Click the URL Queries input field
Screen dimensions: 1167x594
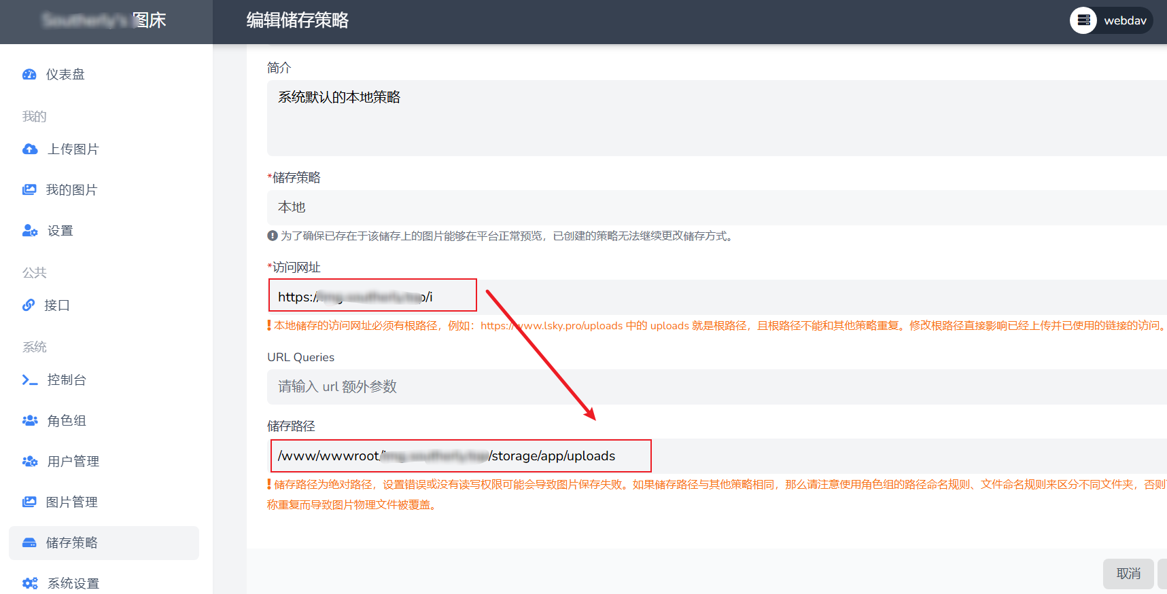coord(717,387)
